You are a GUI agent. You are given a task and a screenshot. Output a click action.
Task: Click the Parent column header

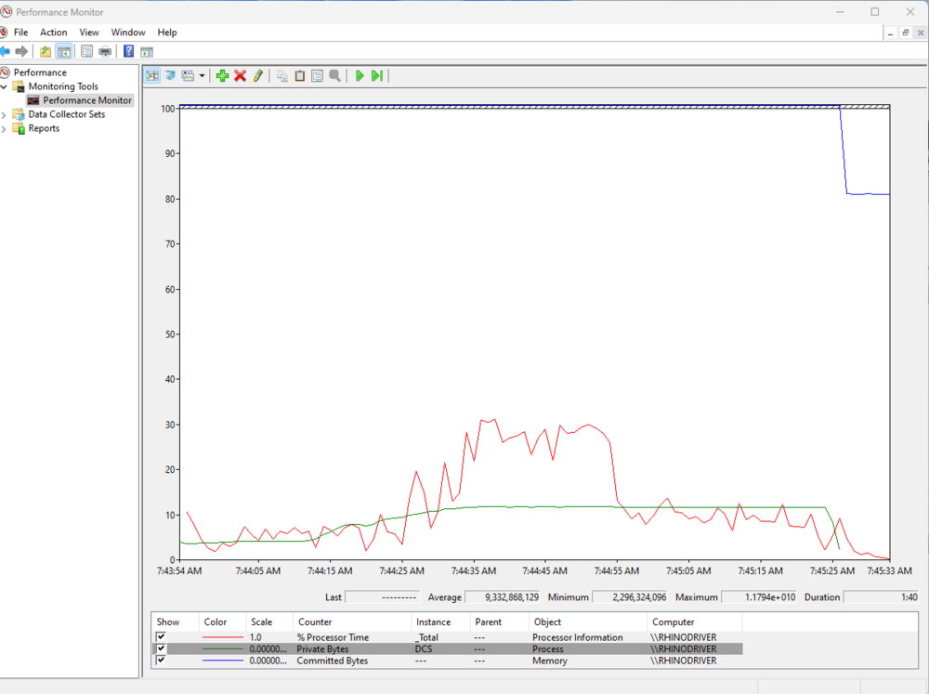(x=500, y=622)
